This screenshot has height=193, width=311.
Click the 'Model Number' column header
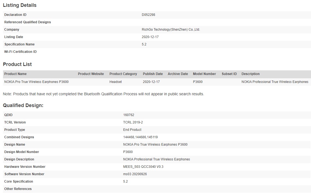click(204, 74)
